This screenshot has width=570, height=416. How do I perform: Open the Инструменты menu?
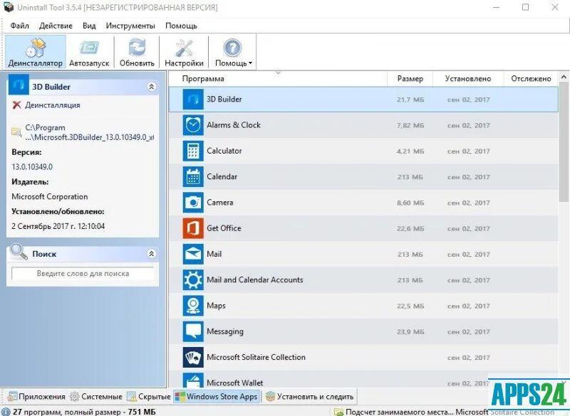(x=130, y=26)
